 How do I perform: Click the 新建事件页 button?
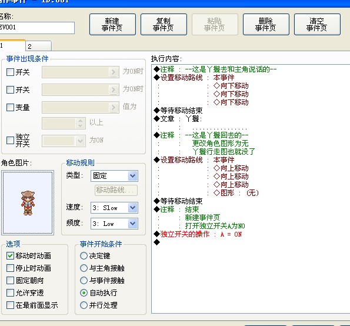tap(112, 25)
